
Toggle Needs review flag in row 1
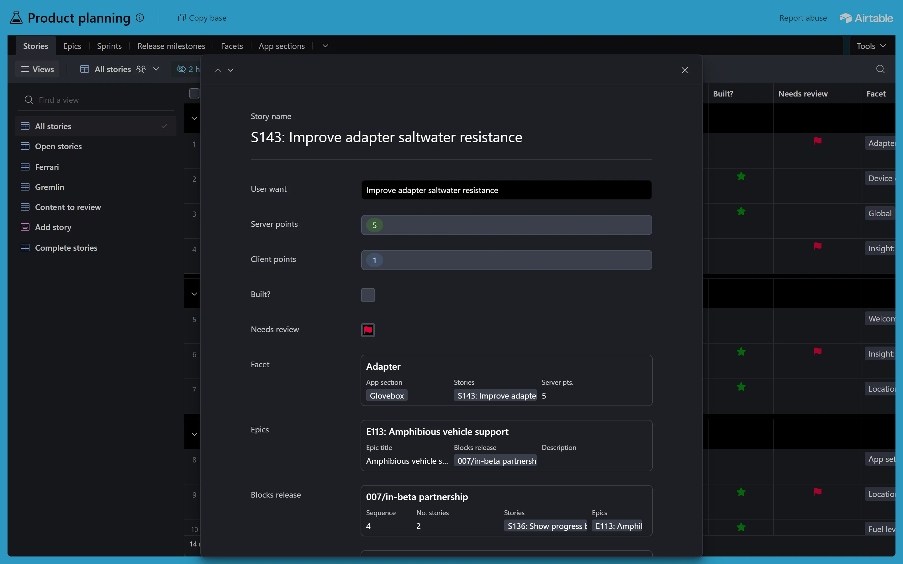click(x=817, y=141)
